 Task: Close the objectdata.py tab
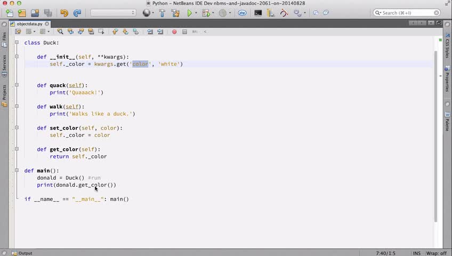click(x=47, y=24)
